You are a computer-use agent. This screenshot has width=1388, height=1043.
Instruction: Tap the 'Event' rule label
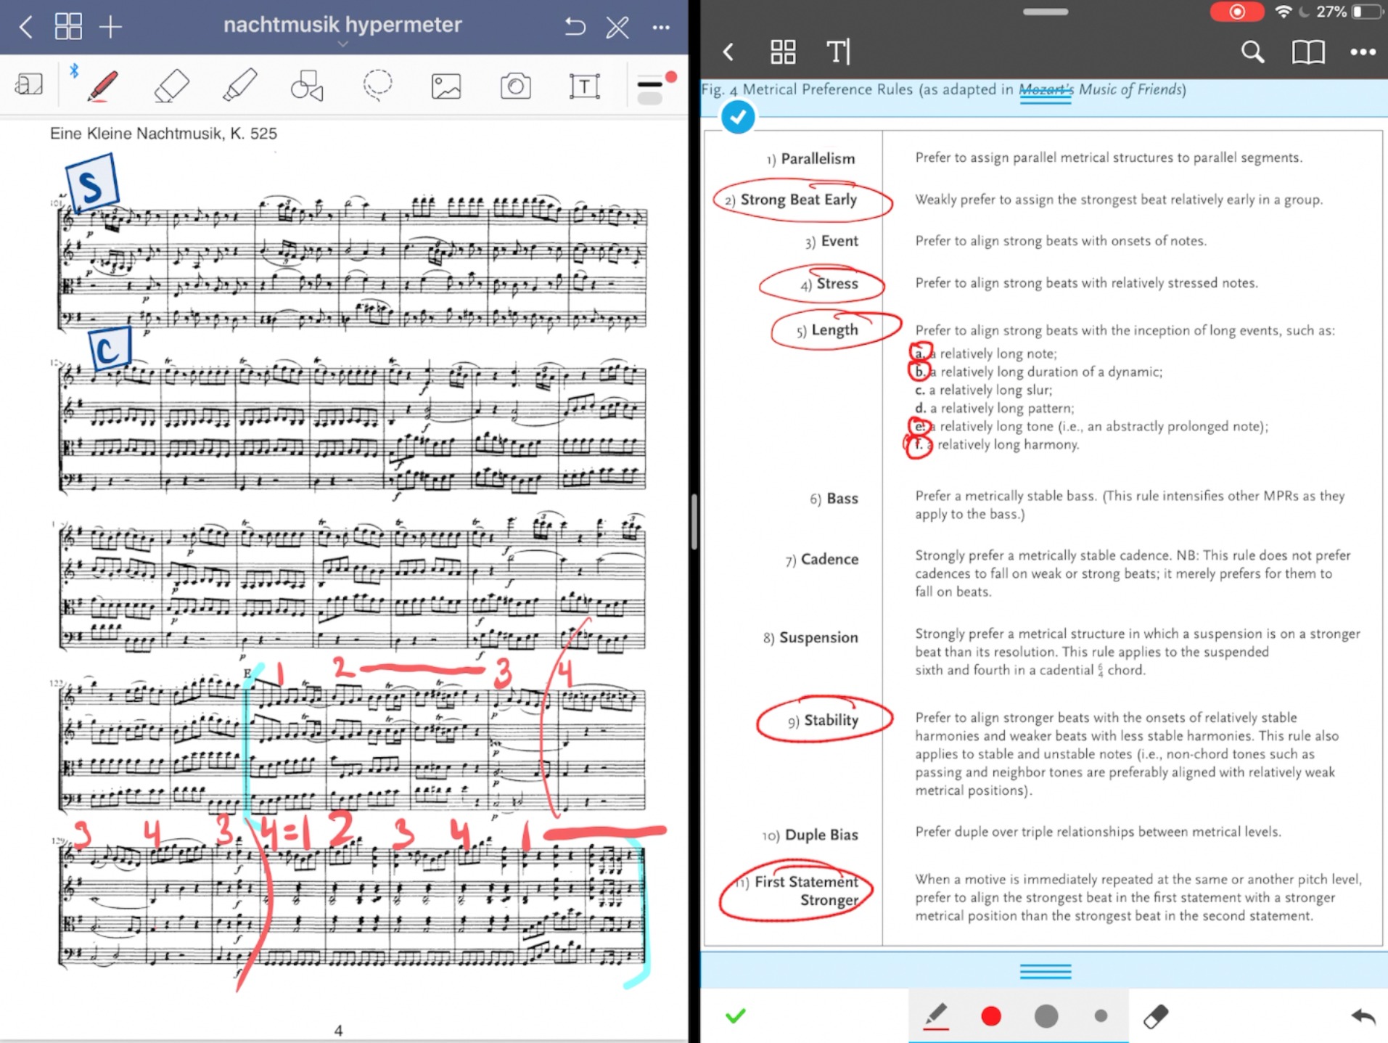pos(839,241)
